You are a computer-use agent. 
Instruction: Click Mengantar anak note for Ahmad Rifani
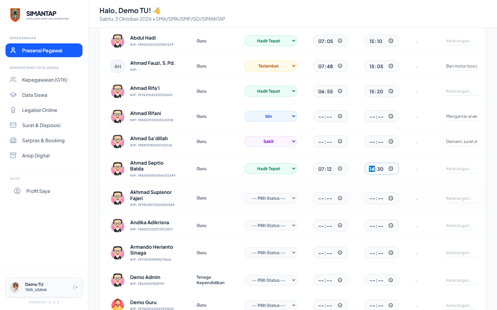461,116
